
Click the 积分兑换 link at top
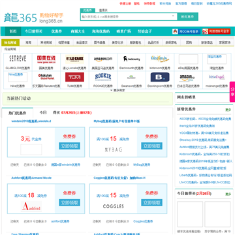coord(165,4)
